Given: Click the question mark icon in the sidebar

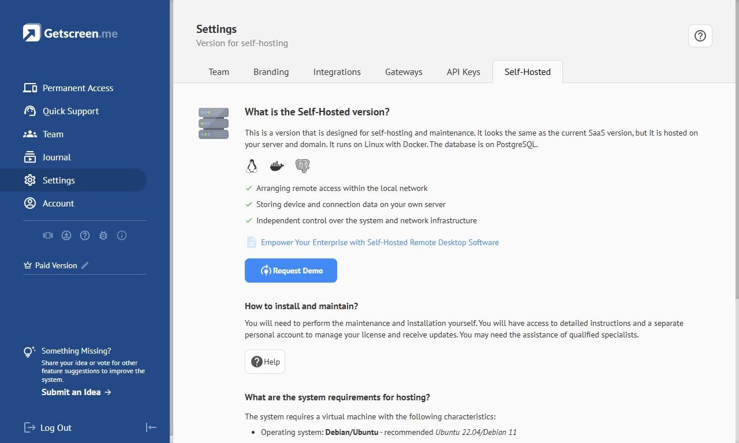Looking at the screenshot, I should click(85, 235).
